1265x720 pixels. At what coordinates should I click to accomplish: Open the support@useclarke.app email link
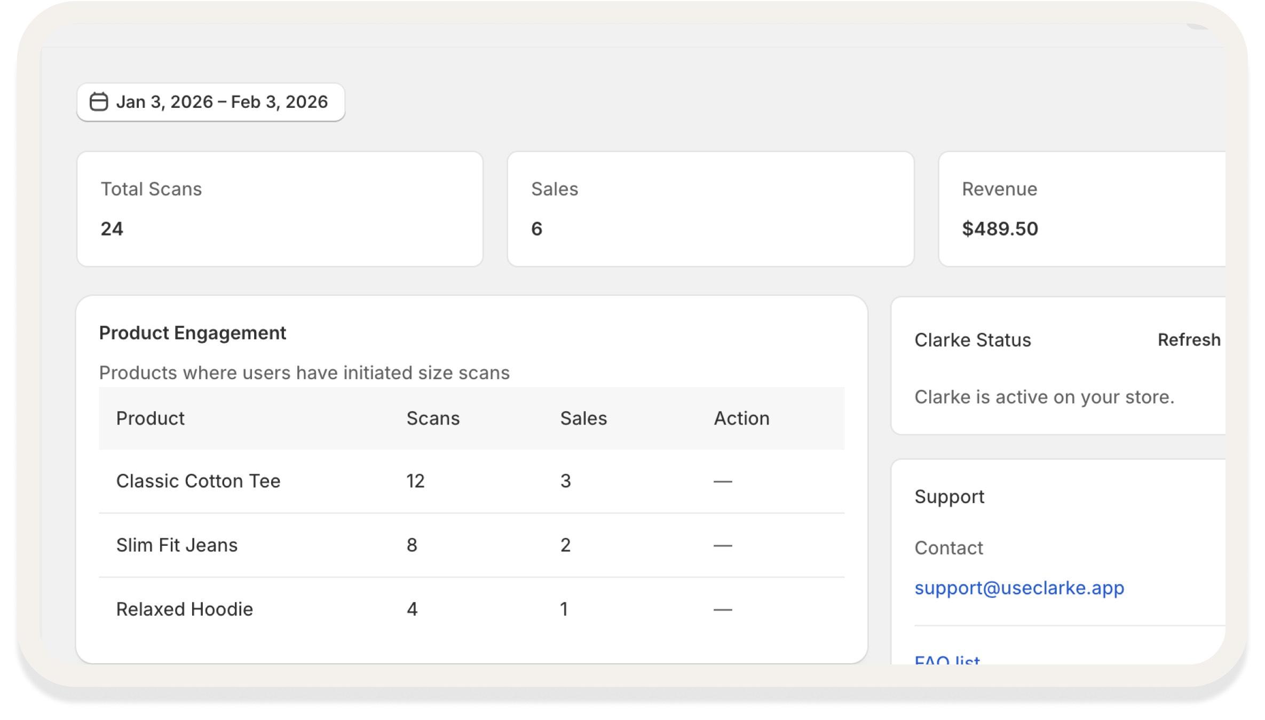(x=1019, y=588)
